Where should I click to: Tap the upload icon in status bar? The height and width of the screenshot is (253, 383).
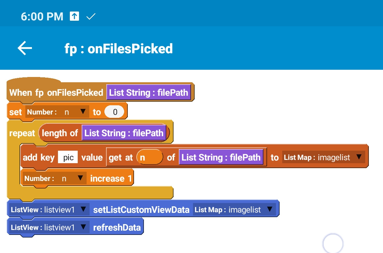[x=74, y=16]
